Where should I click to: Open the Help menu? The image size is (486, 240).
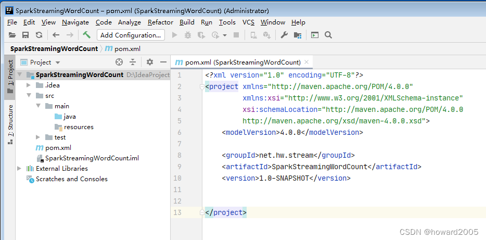click(x=298, y=22)
